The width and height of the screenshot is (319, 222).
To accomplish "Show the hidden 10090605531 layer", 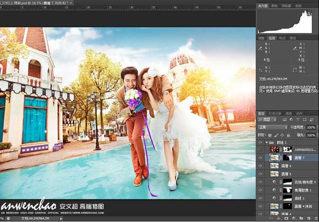I will [x=260, y=149].
